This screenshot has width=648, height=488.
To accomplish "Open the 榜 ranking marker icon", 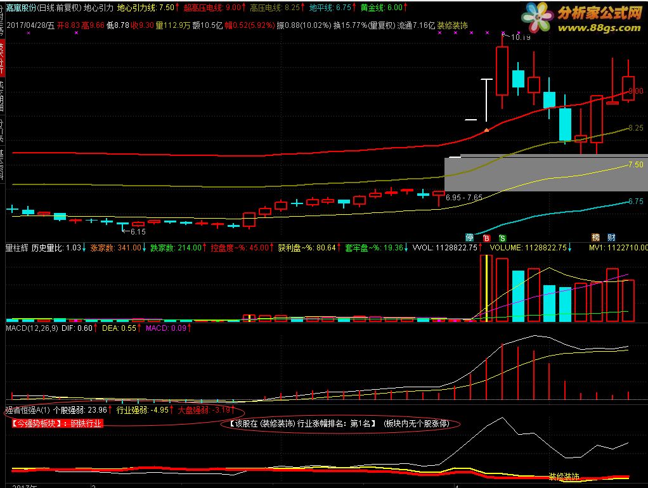I will (x=595, y=237).
